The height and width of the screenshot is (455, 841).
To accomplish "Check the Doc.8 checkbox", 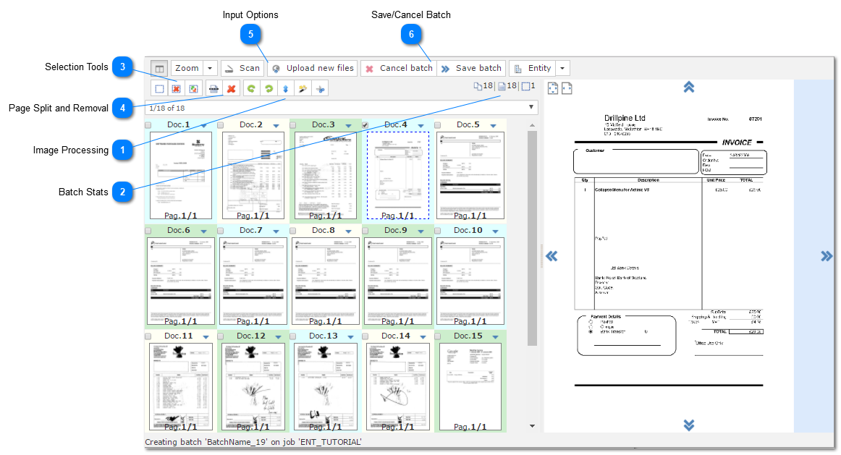I will [293, 231].
